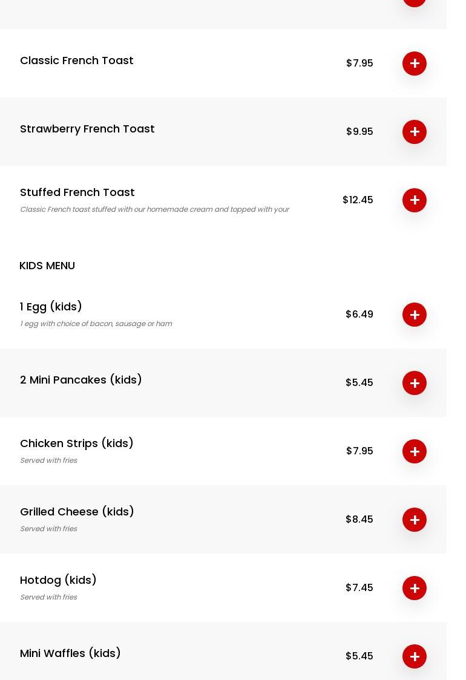The height and width of the screenshot is (680, 466).
Task: Add 2 Mini Pancakes (kids) to order
Action: click(415, 383)
